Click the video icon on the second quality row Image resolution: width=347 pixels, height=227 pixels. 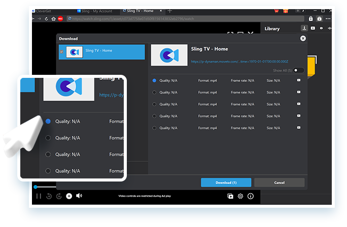299,92
